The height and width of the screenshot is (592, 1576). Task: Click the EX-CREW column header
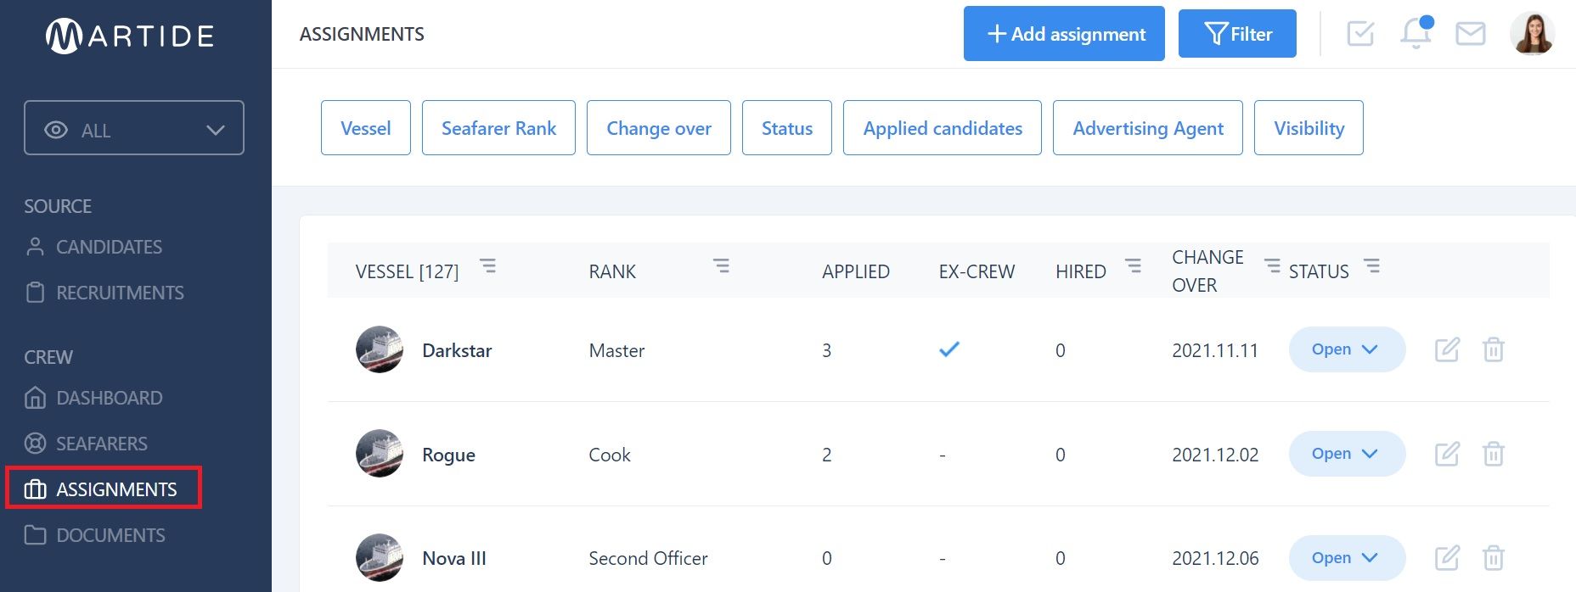[977, 271]
